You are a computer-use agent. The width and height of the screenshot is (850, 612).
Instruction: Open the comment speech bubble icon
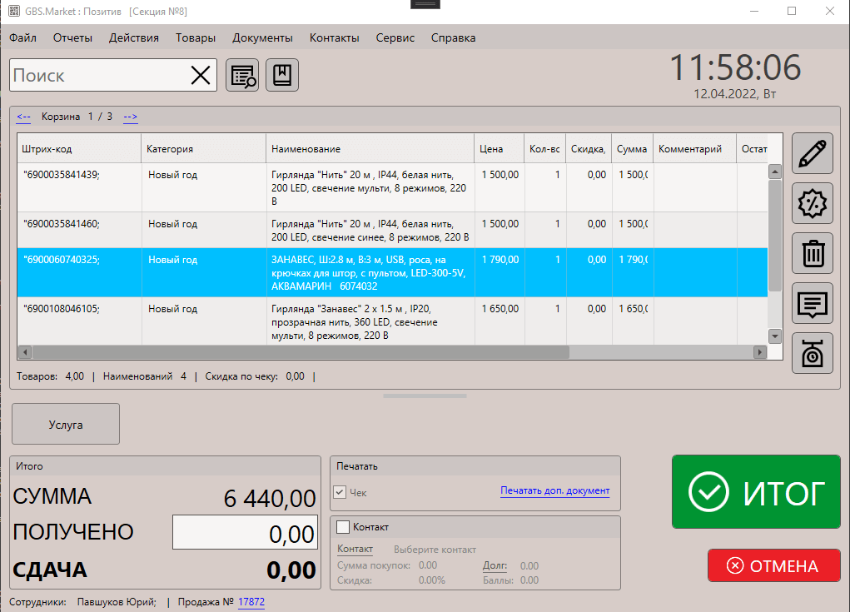click(x=812, y=303)
